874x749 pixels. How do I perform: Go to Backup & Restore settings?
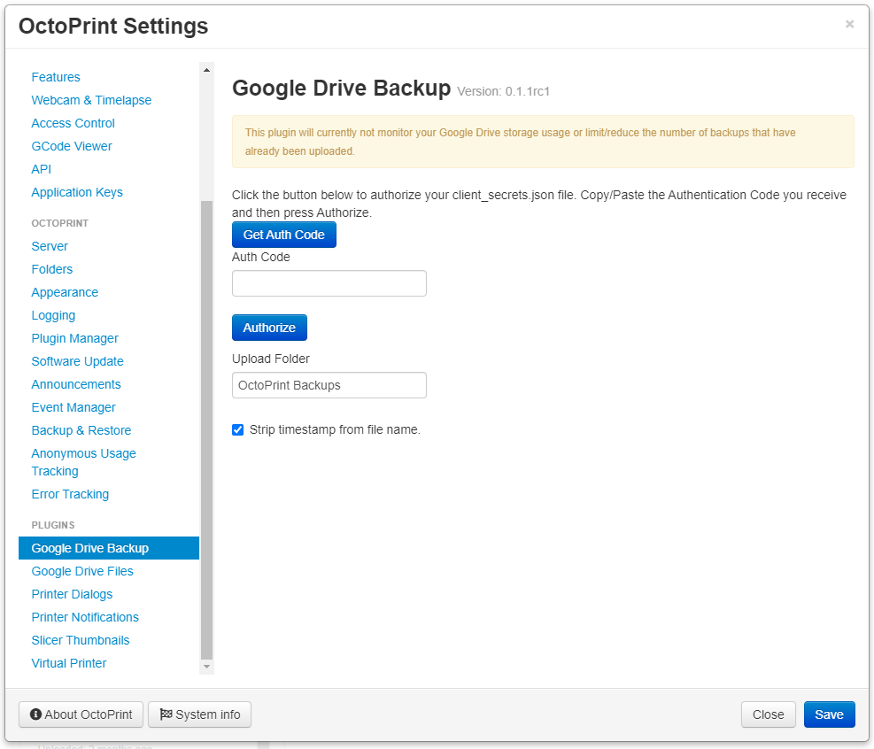click(81, 430)
